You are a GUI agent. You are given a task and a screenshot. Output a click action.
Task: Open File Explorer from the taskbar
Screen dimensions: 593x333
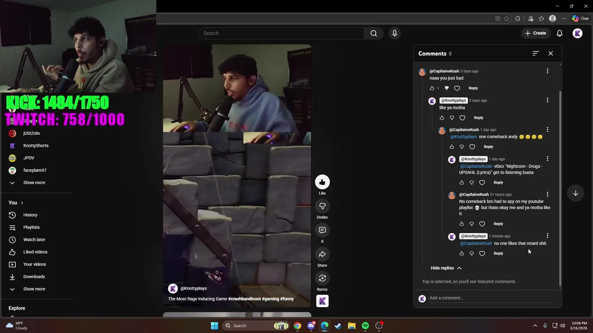coord(352,326)
